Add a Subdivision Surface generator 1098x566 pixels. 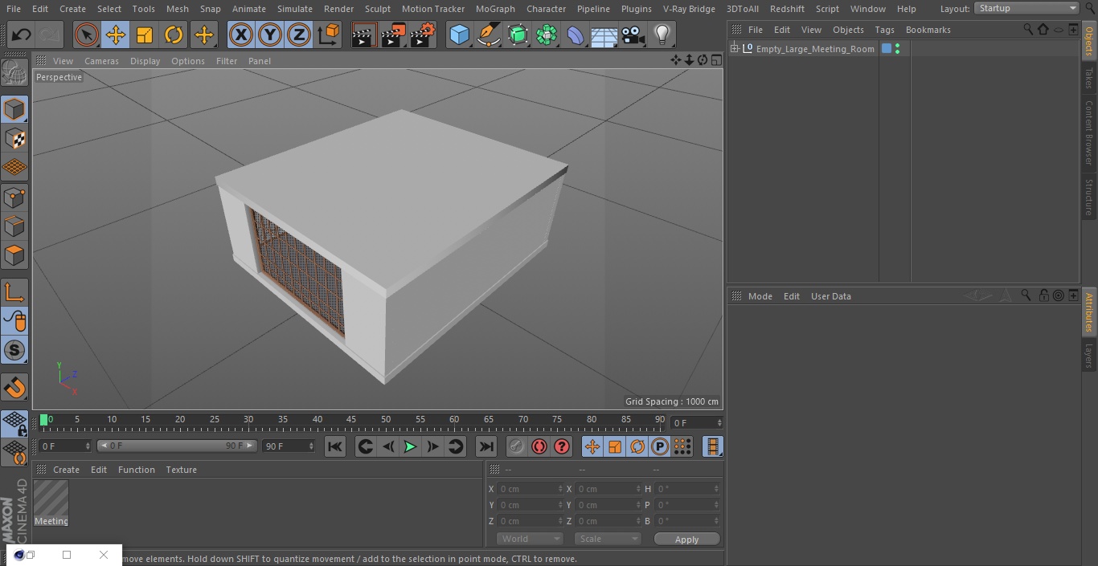click(x=518, y=35)
